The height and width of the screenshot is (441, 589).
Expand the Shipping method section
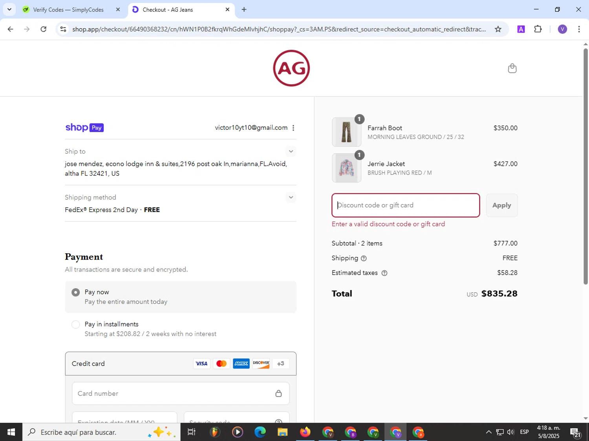coord(291,197)
